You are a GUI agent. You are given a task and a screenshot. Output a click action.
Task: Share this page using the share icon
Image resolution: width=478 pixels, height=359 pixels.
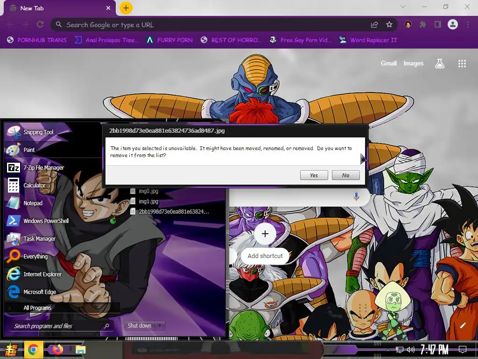[374, 25]
